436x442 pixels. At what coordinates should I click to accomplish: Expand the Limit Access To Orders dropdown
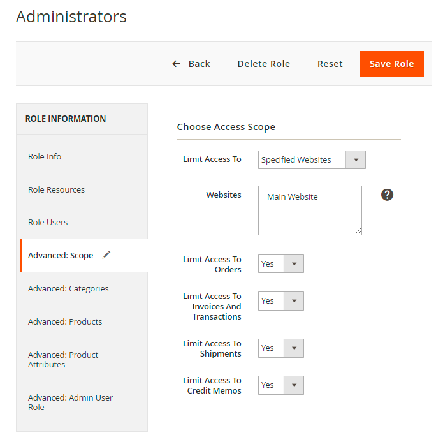(x=281, y=264)
